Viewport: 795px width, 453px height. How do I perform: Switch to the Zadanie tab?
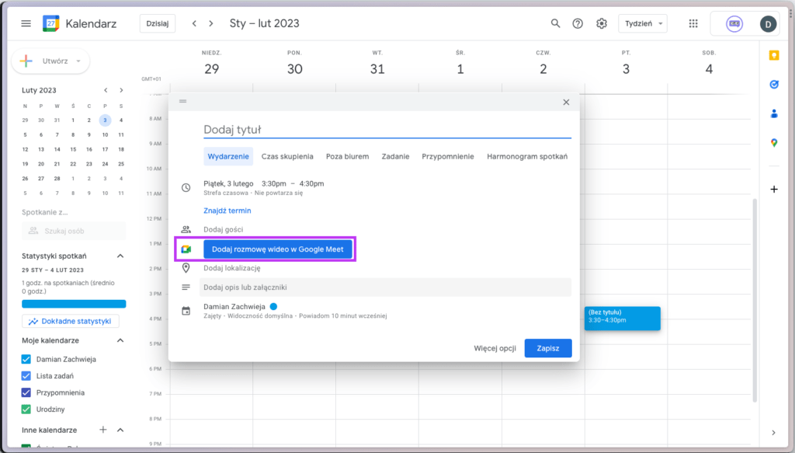point(395,156)
